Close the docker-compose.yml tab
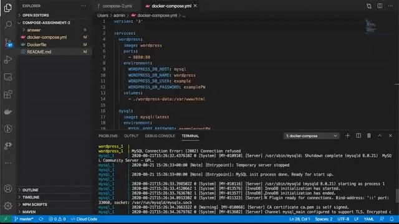 (195, 6)
